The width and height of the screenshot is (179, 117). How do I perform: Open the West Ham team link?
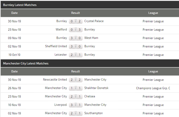point(91,38)
